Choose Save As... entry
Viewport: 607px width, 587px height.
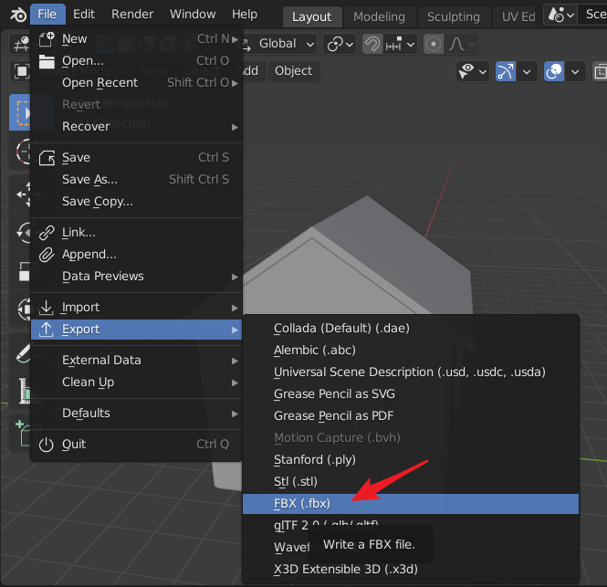click(x=137, y=180)
